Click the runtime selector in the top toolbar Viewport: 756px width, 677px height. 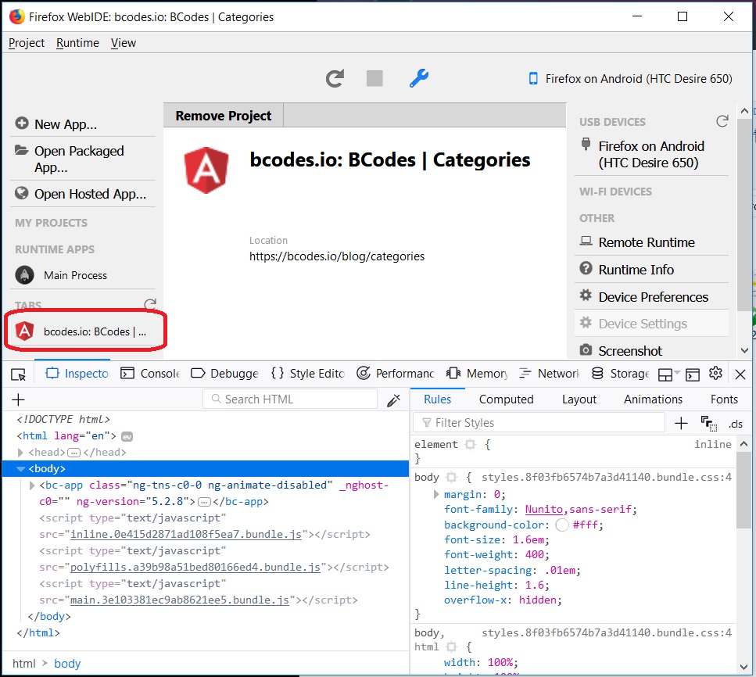point(630,79)
